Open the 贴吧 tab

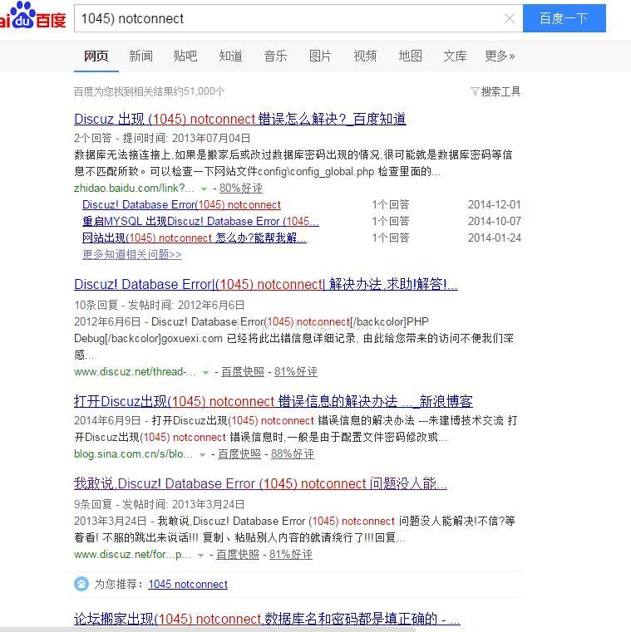point(185,56)
